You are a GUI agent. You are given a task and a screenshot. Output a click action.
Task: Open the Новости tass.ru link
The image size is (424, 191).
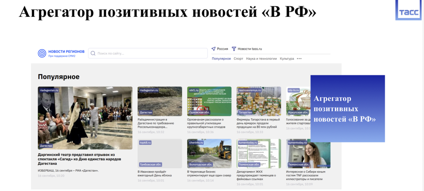click(250, 49)
